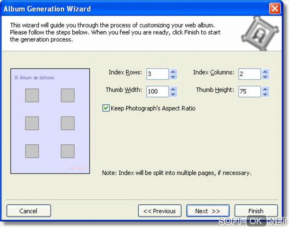
Task: Click the album layout preview pane
Action: pyautogui.click(x=50, y=121)
